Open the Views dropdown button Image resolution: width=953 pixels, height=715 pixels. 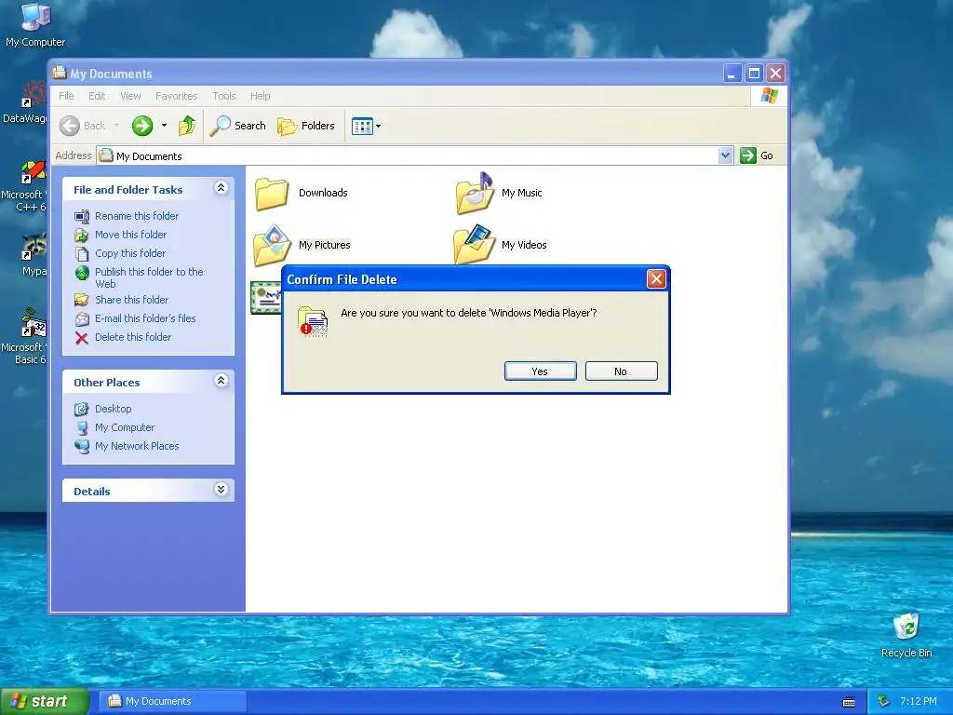[x=367, y=126]
